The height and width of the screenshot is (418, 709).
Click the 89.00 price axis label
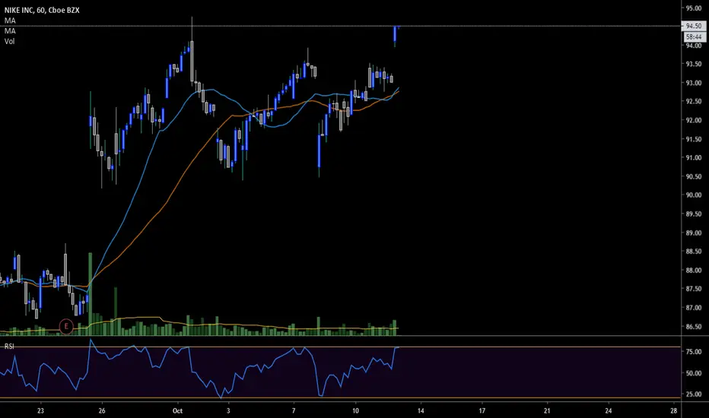click(x=694, y=233)
